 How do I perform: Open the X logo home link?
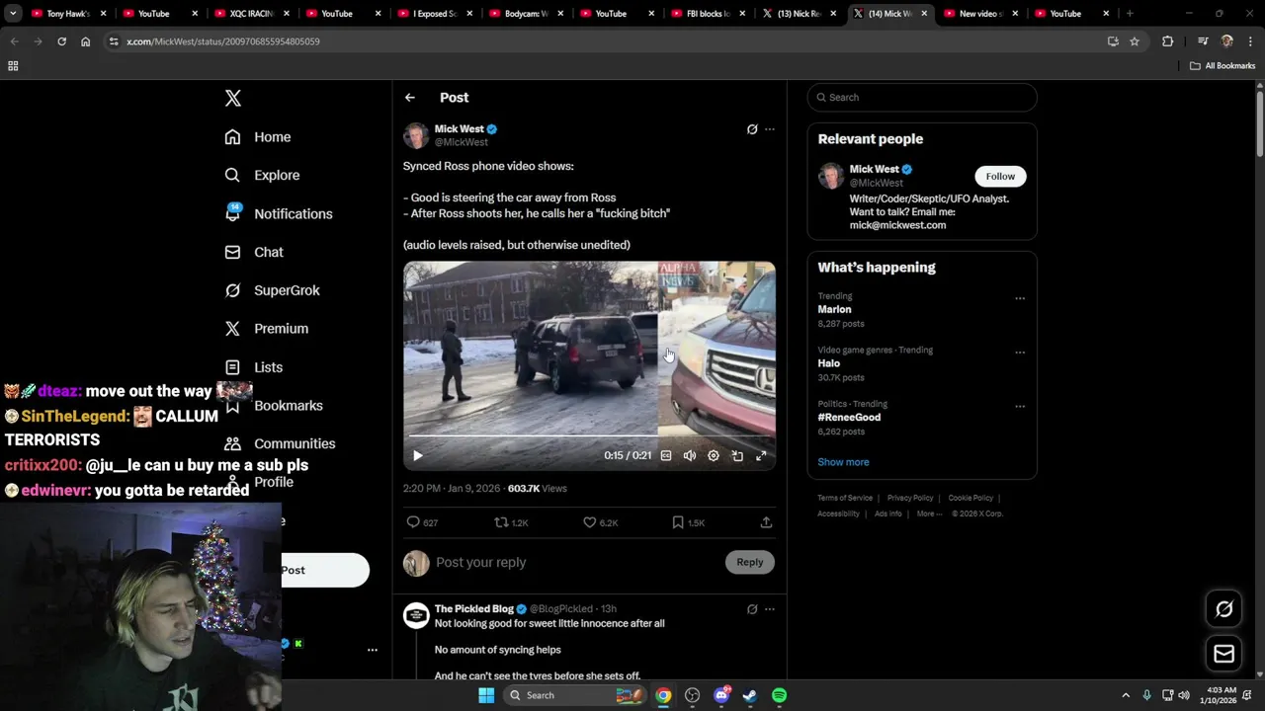[x=233, y=98]
